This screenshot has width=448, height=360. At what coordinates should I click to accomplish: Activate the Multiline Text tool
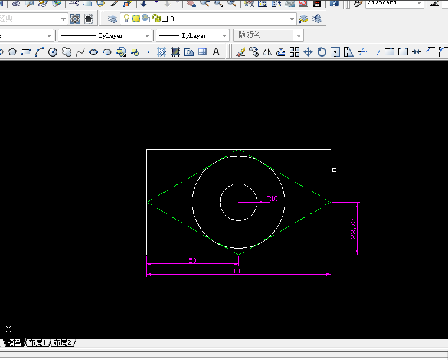coord(216,52)
